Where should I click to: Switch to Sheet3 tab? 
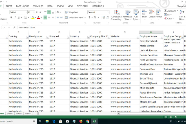[x=19, y=114]
